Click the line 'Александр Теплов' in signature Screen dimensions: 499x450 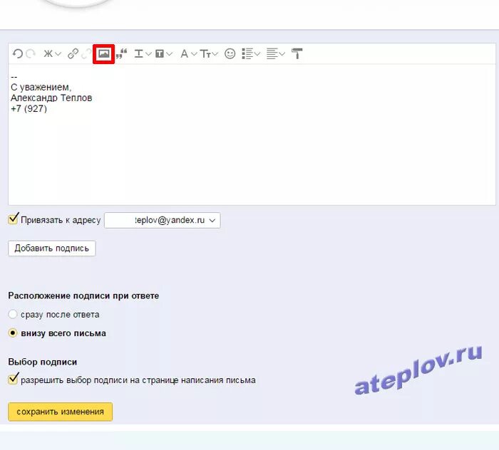tap(51, 98)
